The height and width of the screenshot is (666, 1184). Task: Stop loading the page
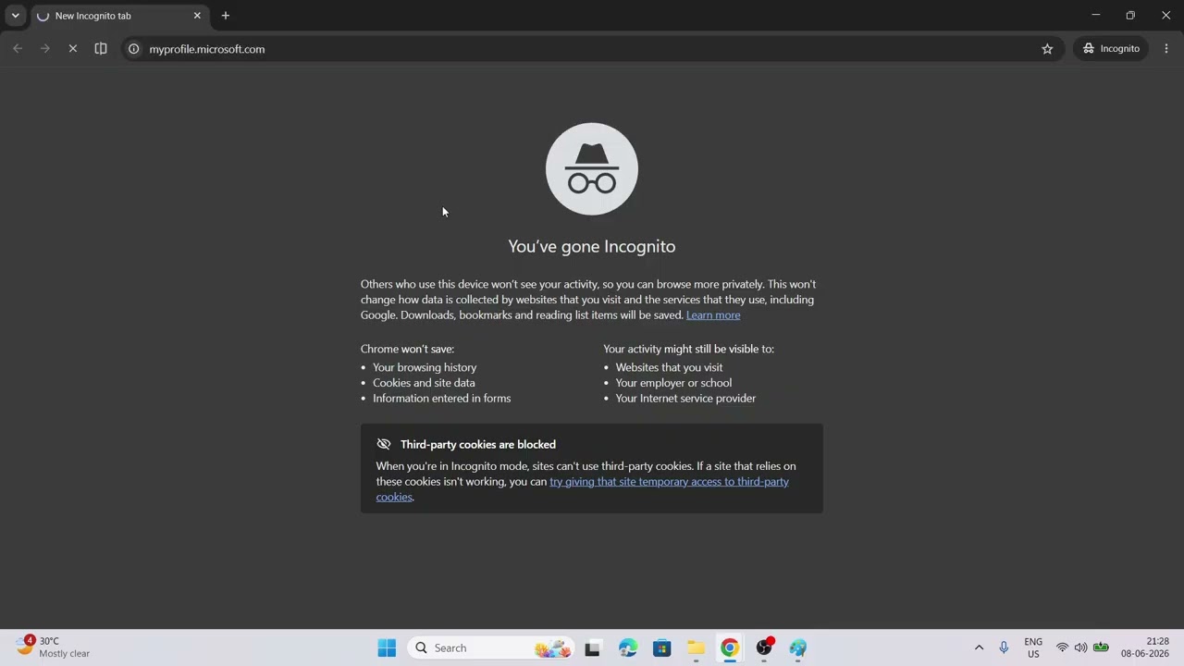(73, 49)
